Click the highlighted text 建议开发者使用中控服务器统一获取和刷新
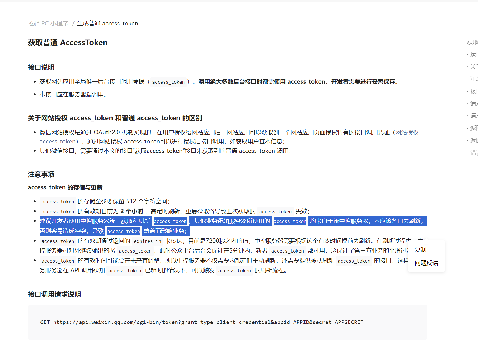The image size is (478, 352). [95, 221]
